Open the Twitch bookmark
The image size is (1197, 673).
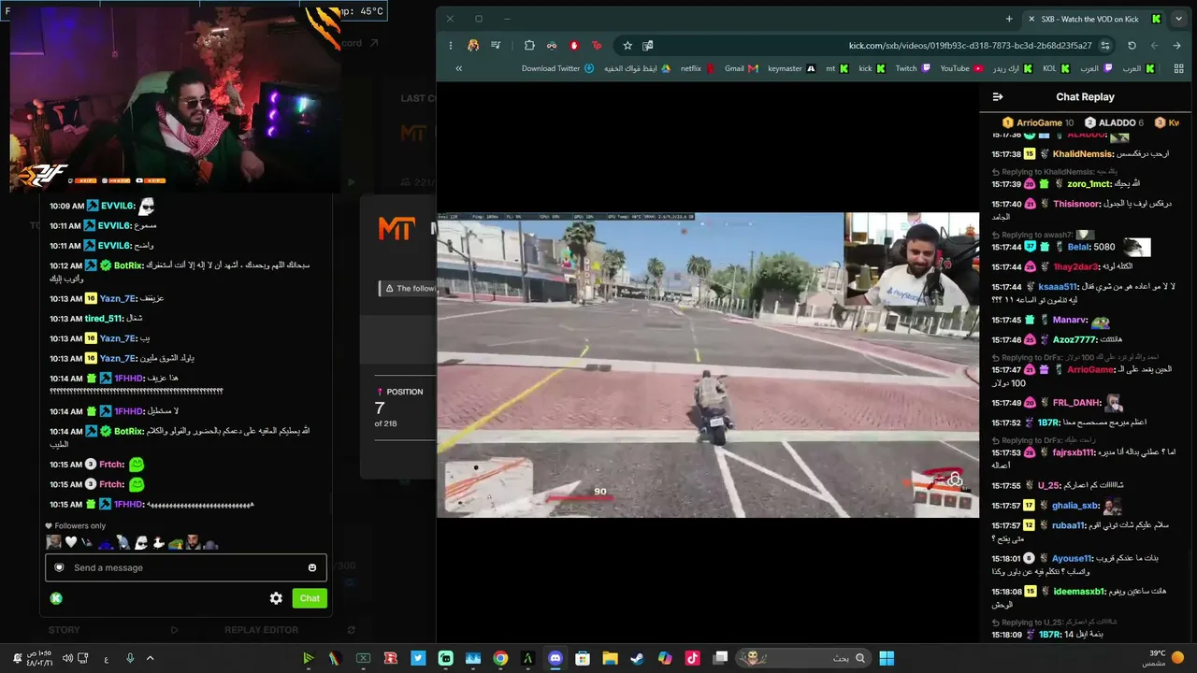913,68
